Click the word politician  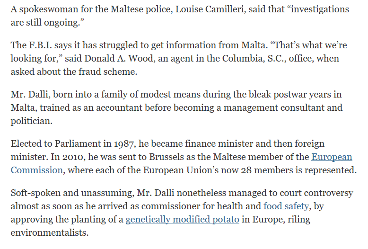pyautogui.click(x=31, y=121)
